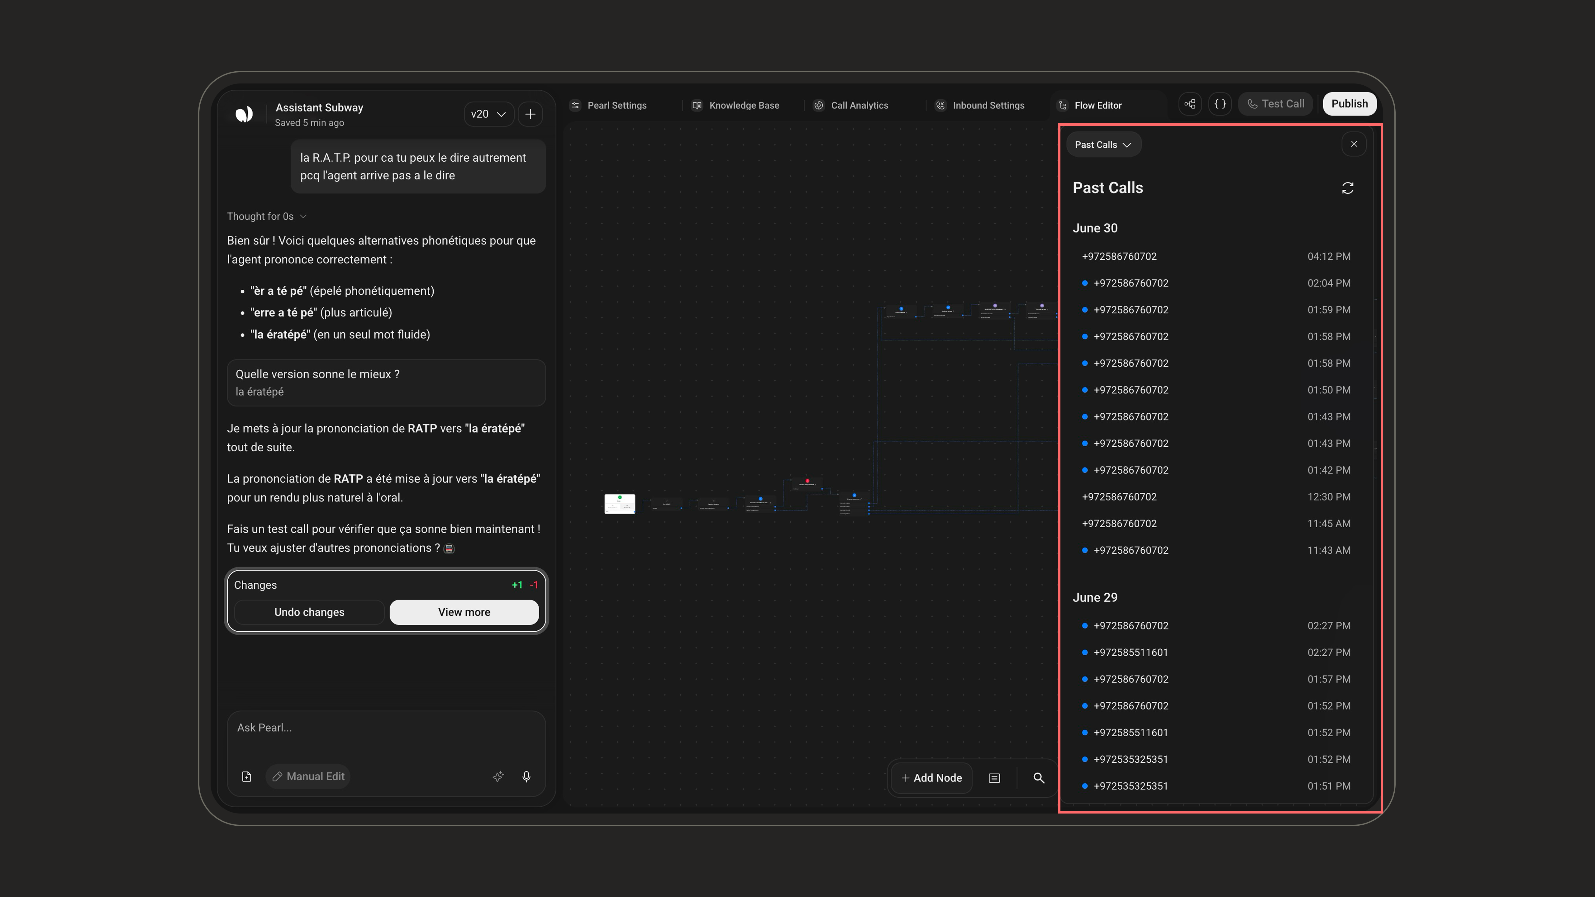The width and height of the screenshot is (1595, 897).
Task: Open the +972585511601 call at 02:27 PM
Action: pyautogui.click(x=1216, y=653)
